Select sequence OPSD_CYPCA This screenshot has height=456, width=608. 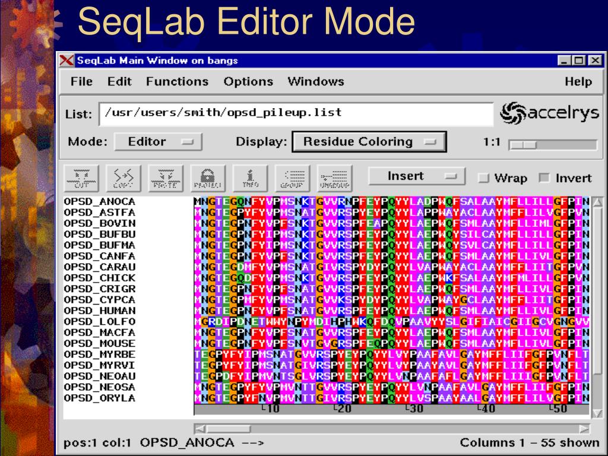(x=100, y=300)
